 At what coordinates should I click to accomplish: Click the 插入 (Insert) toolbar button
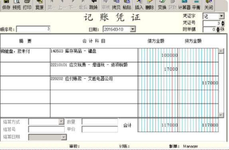139,5
